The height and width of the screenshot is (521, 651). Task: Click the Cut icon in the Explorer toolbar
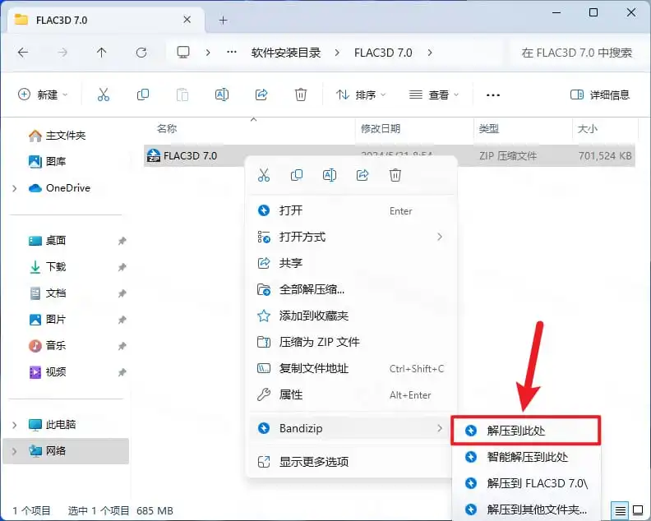point(104,95)
